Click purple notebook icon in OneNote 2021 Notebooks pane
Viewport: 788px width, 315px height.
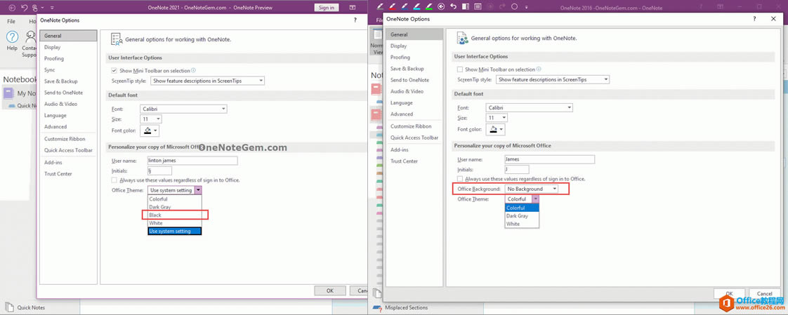[8, 93]
